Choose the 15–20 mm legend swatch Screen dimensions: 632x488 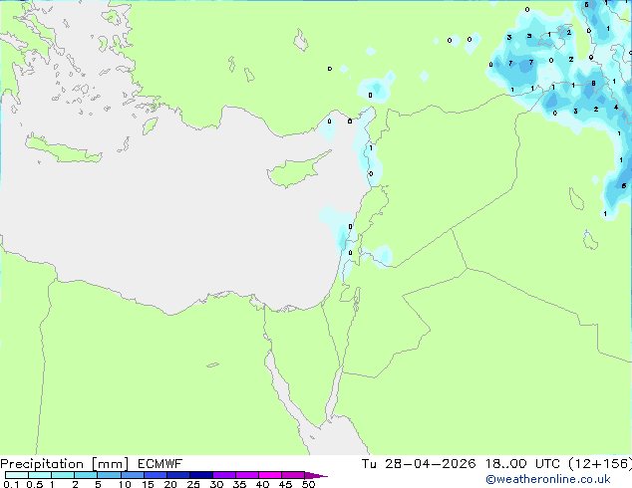point(155,475)
